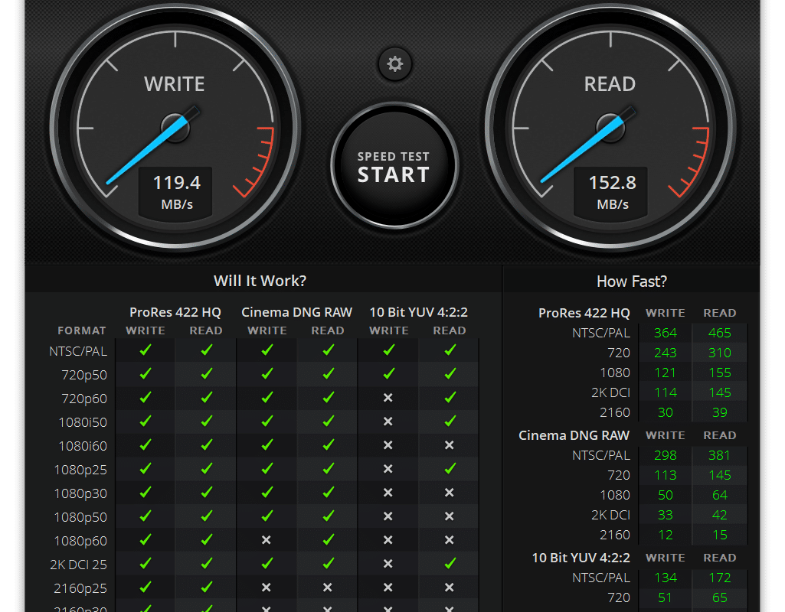Click Cinema DNG 720 write value 113
785x612 pixels.
[x=666, y=476]
